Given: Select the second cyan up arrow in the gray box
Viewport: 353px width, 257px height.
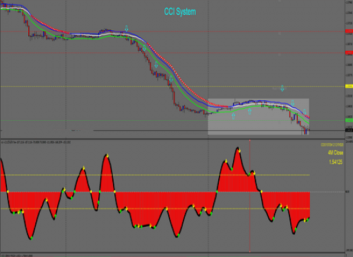Looking at the screenshot, I should click(x=250, y=111).
